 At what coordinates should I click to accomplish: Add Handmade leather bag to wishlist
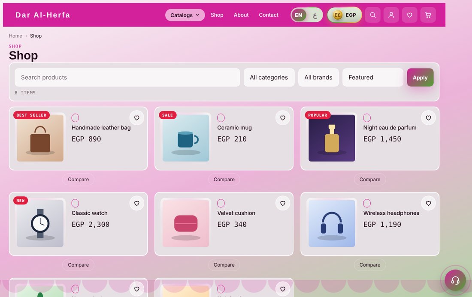pos(136,118)
